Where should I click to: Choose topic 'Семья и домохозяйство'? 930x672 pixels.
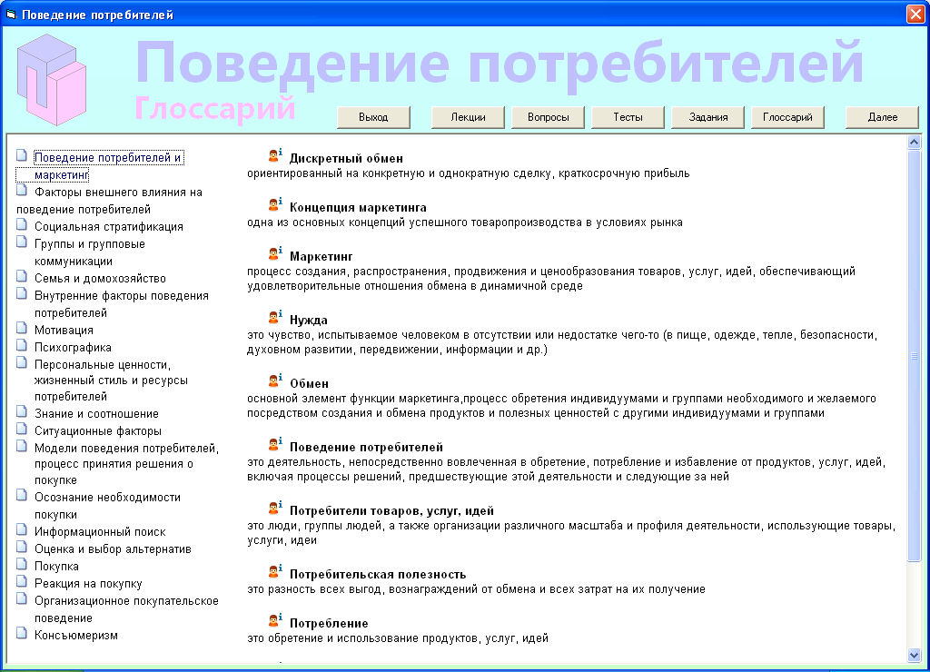tap(100, 278)
